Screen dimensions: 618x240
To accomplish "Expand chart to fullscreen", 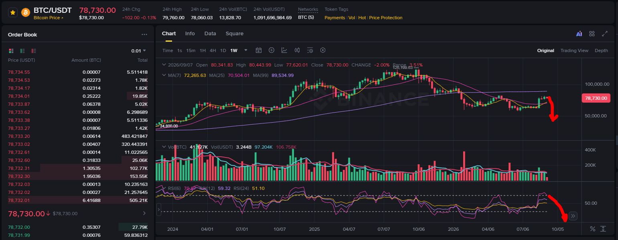I will coord(605,34).
